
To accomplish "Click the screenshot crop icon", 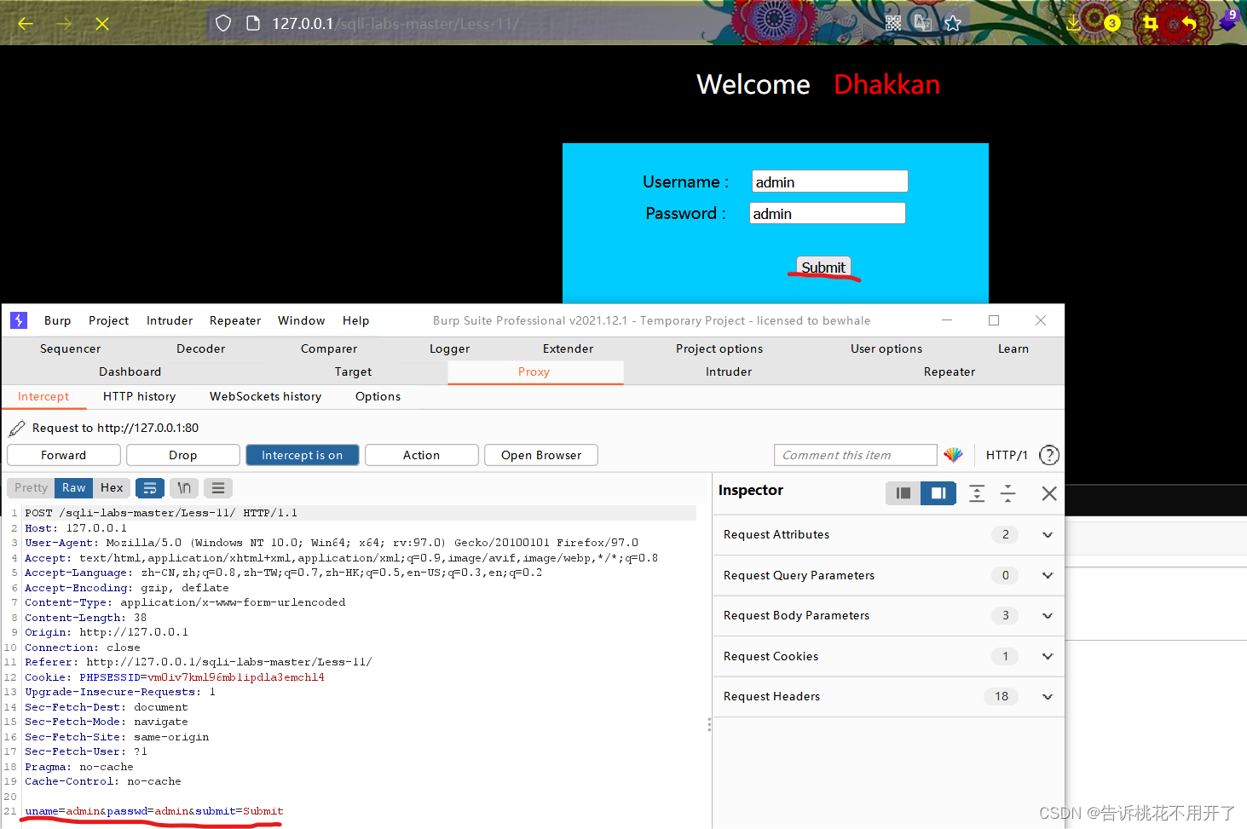I will coord(1151,23).
